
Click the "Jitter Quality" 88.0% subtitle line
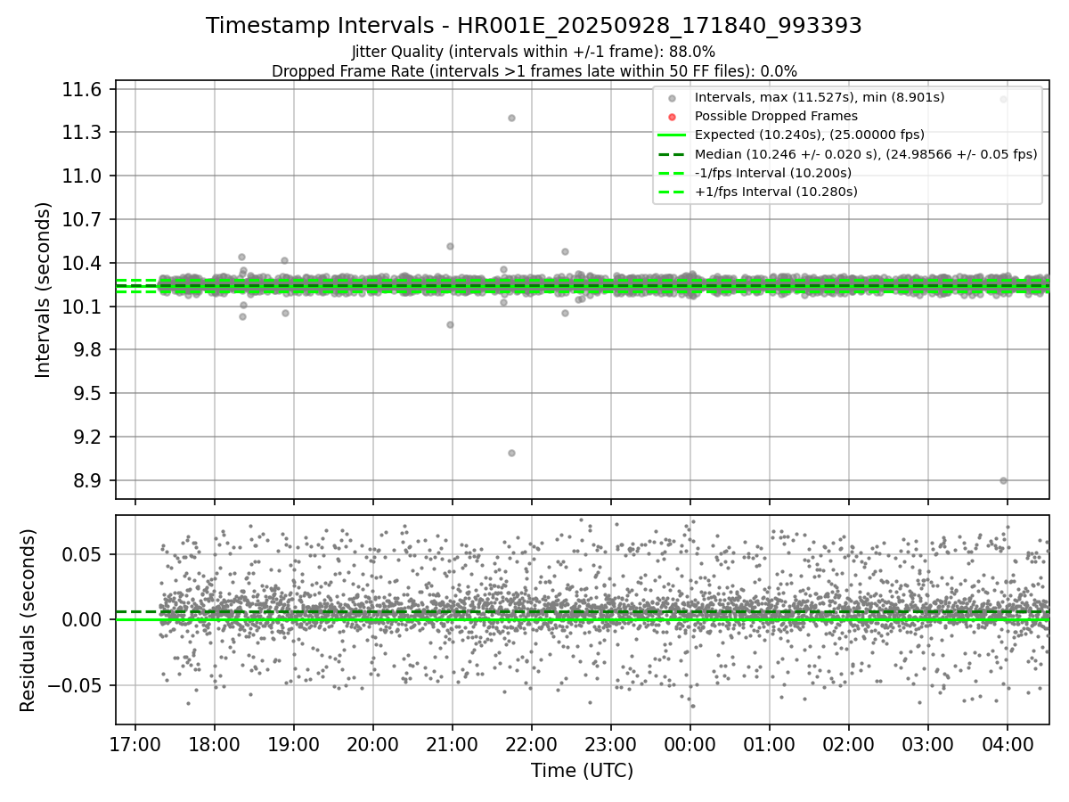click(x=534, y=52)
